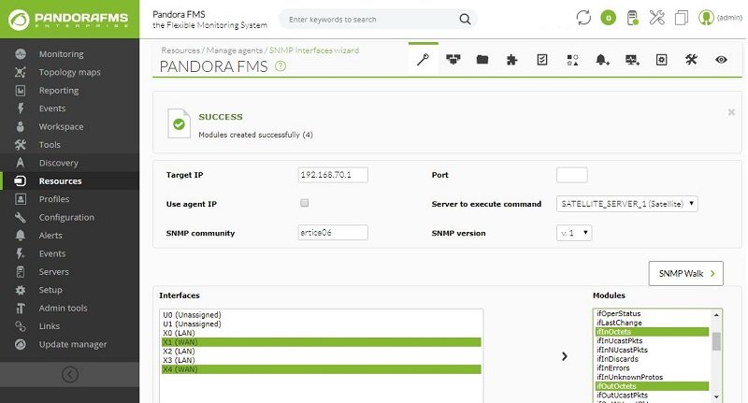Dismiss the success message with X

click(x=731, y=112)
